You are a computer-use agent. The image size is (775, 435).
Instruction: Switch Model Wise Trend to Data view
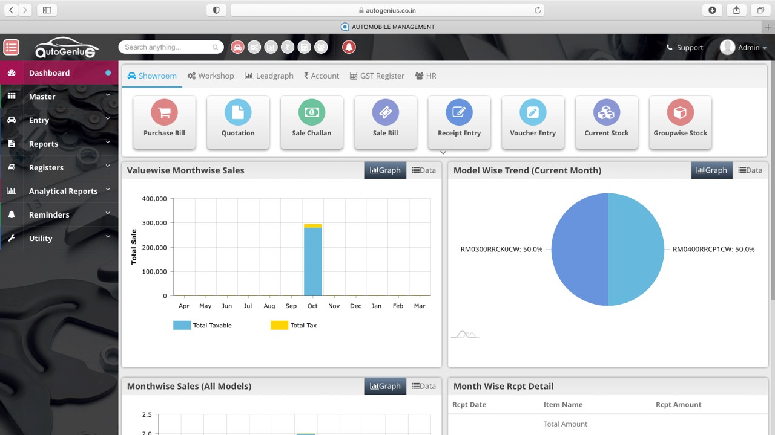point(750,170)
